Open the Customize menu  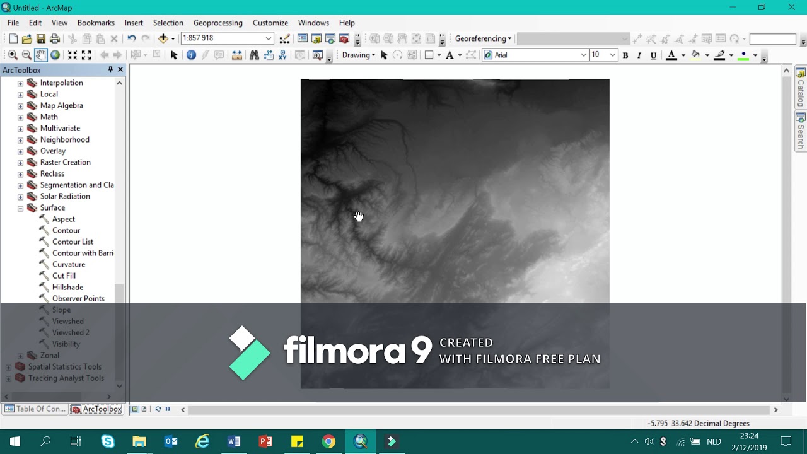[x=270, y=23]
